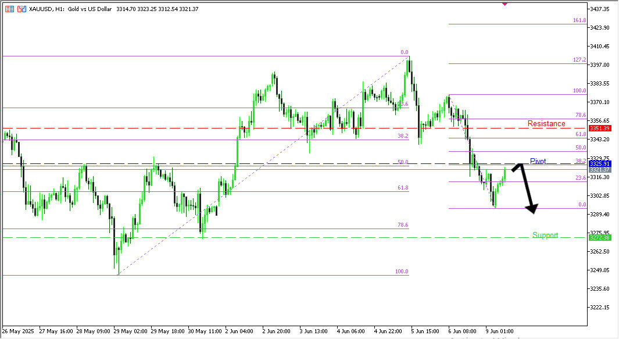Click the 161.8 Fibonacci extension label
Screen dimensions: 619x339
(579, 20)
